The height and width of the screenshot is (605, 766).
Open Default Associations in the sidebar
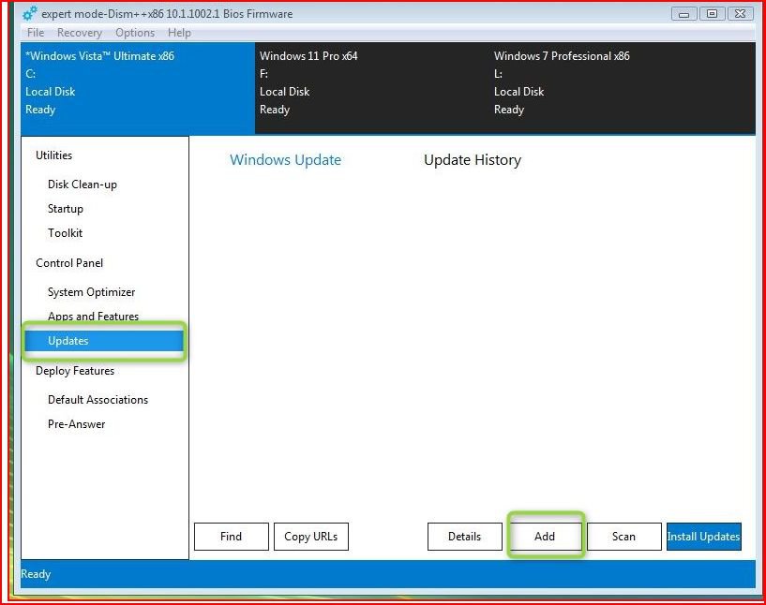(98, 400)
